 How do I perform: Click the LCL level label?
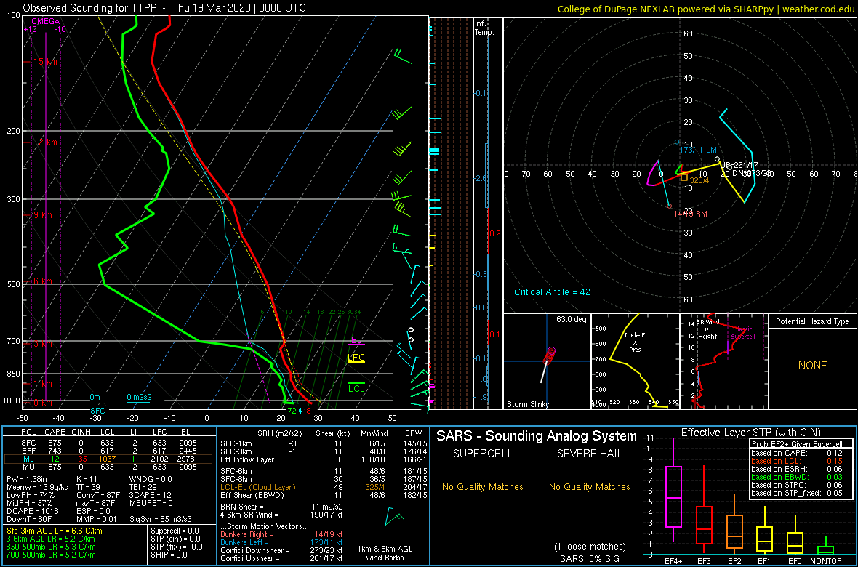coord(357,389)
